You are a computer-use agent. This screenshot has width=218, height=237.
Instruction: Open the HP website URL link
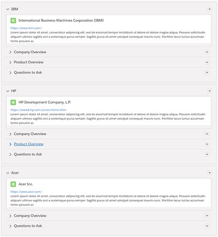(38, 110)
